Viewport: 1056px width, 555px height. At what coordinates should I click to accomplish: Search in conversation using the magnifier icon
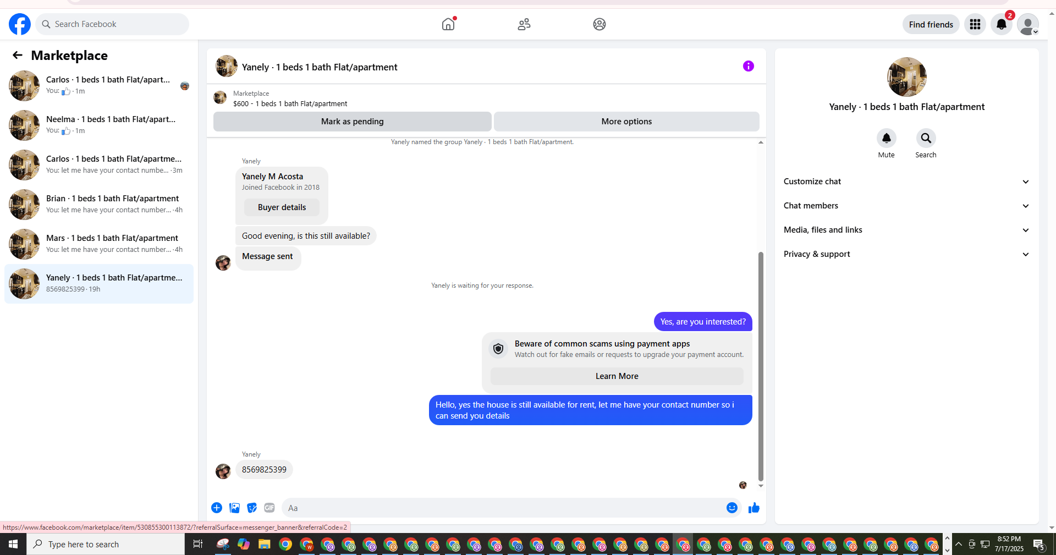click(926, 138)
